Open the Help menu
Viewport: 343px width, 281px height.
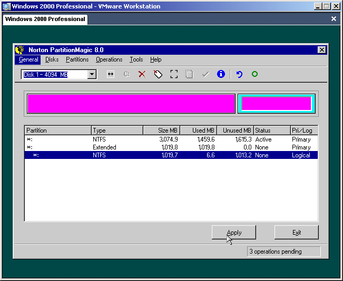[x=156, y=59]
